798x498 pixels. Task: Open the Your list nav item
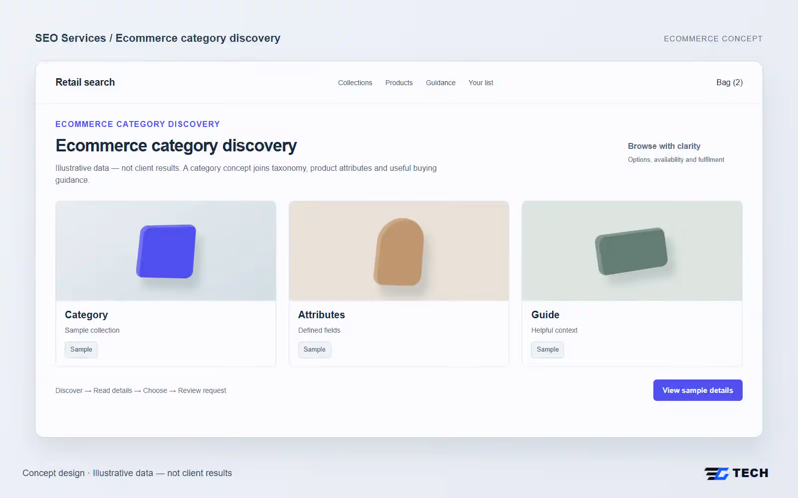coord(481,83)
